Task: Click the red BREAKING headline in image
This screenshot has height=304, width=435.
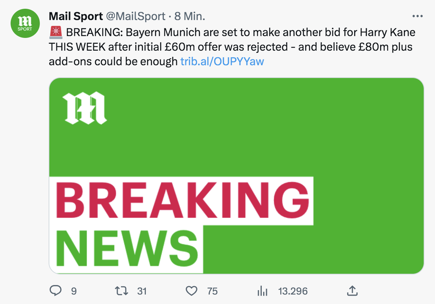Action: pyautogui.click(x=182, y=201)
